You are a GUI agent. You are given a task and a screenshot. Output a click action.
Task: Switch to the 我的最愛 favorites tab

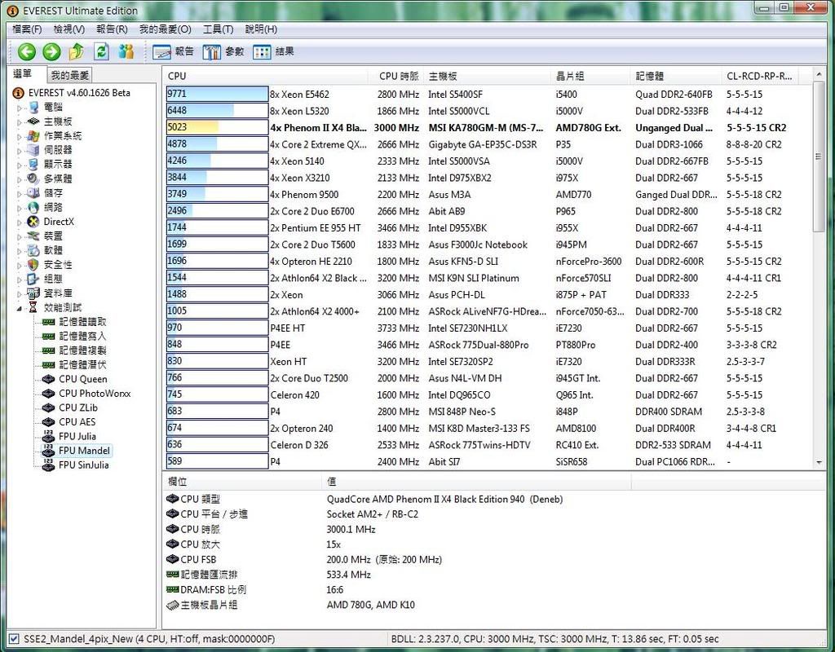(x=70, y=75)
